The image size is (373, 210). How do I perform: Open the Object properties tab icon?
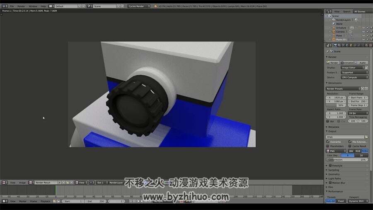[x=351, y=45]
